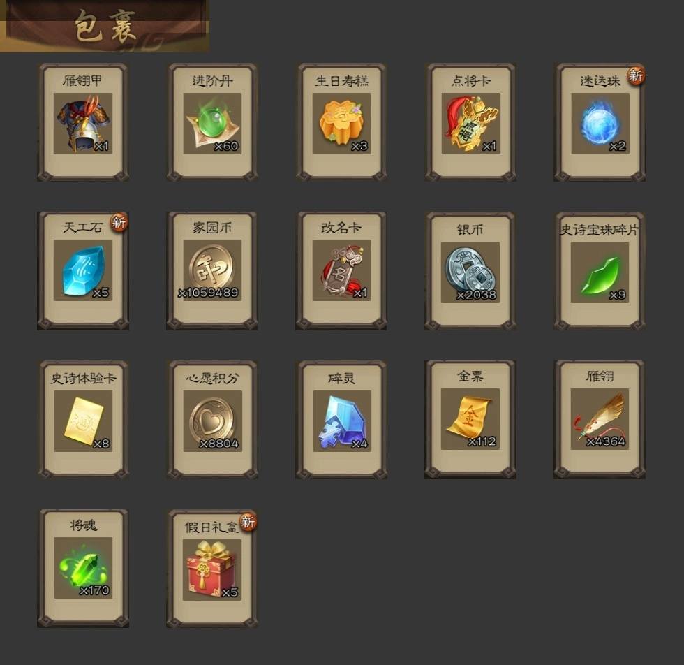Select the 点将卡 token item
Image resolution: width=684 pixels, height=665 pixels.
[470, 122]
